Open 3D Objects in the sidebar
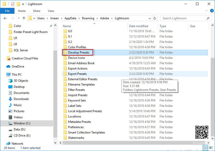Viewport: 215px width, 151px height. pyautogui.click(x=18, y=81)
